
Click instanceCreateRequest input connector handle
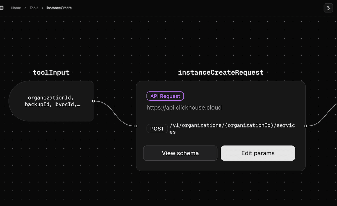point(136,126)
